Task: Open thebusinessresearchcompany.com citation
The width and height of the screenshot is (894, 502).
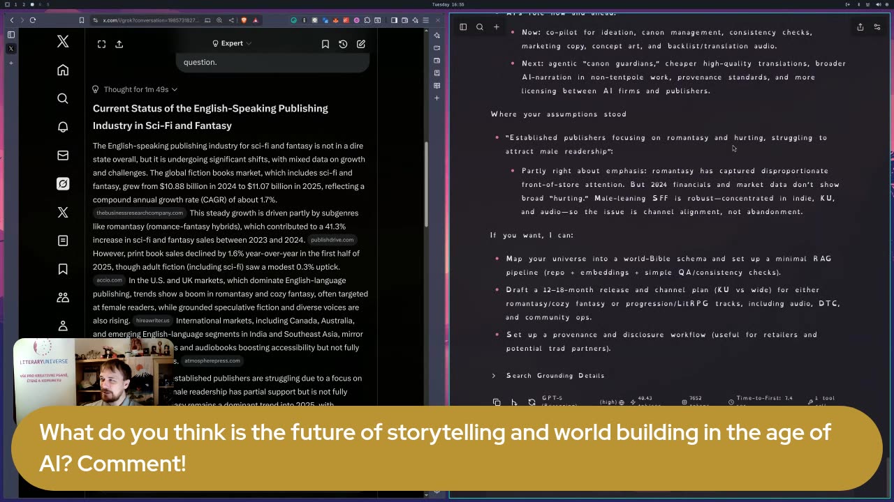Action: coord(140,213)
